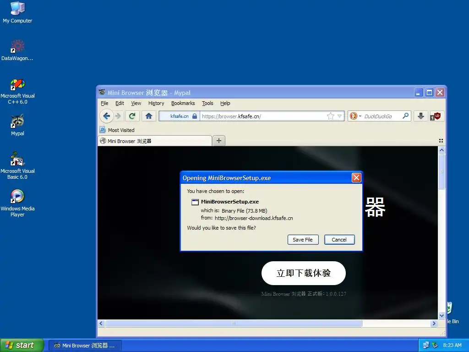Select Microsoft Visual C++ 6.0 icon
This screenshot has height=352, width=469.
coord(17,91)
